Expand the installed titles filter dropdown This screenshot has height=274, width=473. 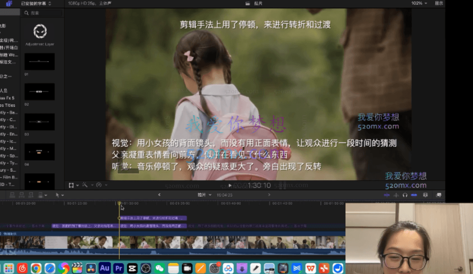(37, 3)
